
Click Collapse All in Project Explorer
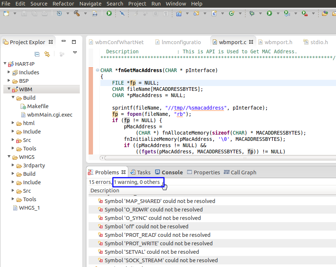point(37,54)
